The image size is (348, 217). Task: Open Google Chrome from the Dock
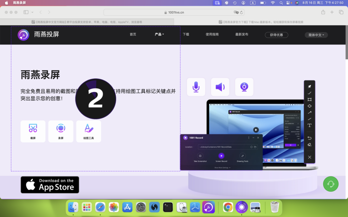click(x=228, y=207)
